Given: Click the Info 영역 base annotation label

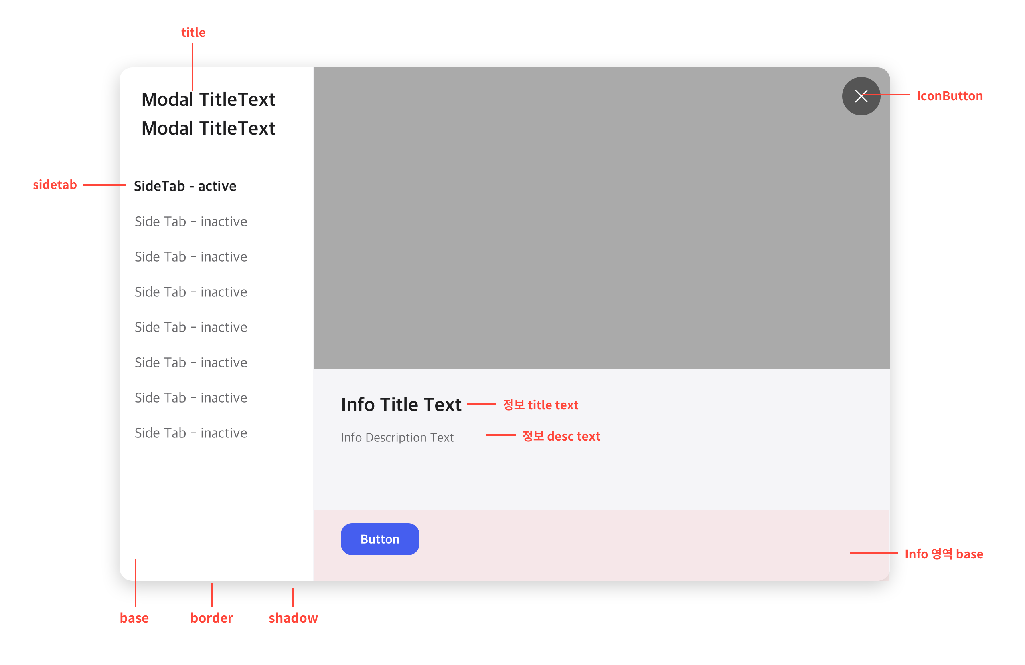Looking at the screenshot, I should 943,554.
